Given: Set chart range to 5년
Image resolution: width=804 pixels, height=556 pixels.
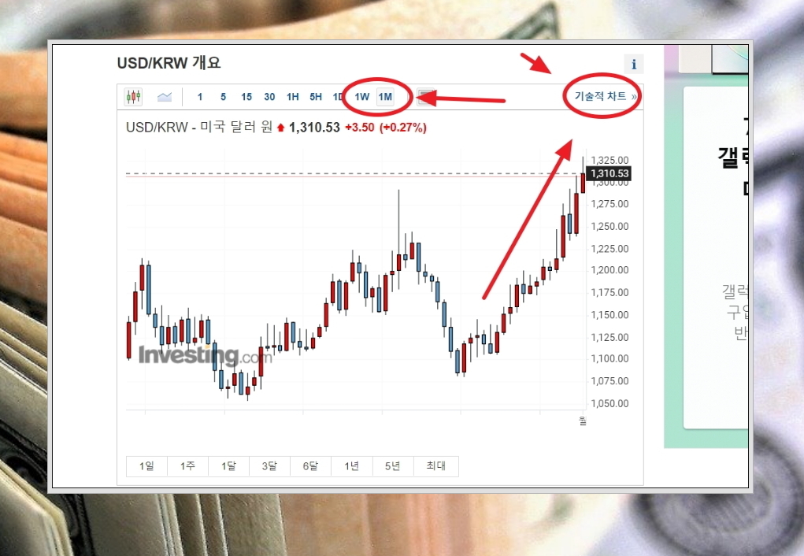Looking at the screenshot, I should click(393, 465).
